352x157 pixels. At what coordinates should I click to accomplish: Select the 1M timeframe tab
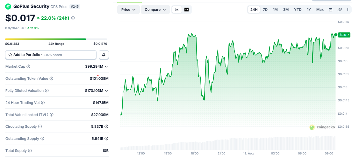tap(275, 10)
